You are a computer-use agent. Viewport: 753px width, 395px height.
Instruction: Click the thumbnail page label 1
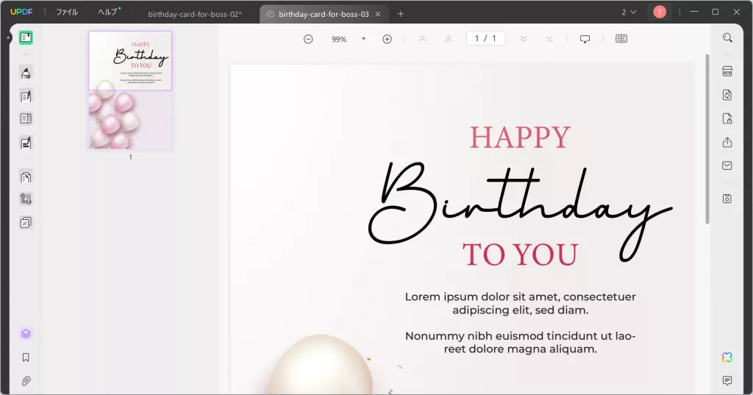[130, 157]
